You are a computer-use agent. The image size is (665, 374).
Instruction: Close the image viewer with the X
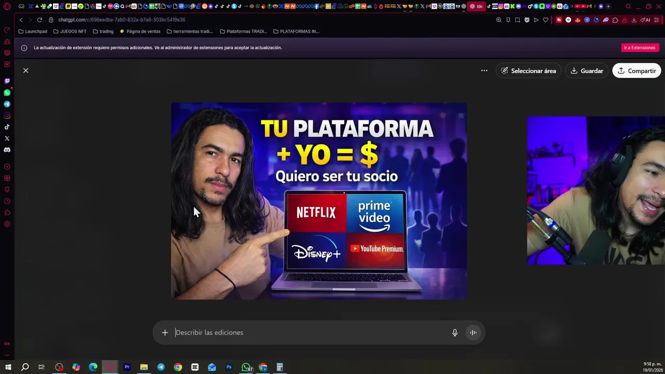click(25, 70)
